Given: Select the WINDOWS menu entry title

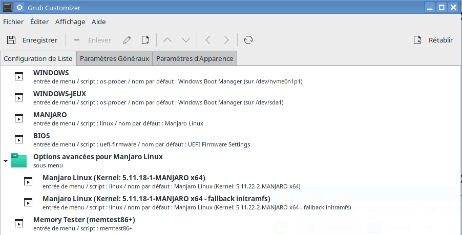Looking at the screenshot, I should click(51, 73).
